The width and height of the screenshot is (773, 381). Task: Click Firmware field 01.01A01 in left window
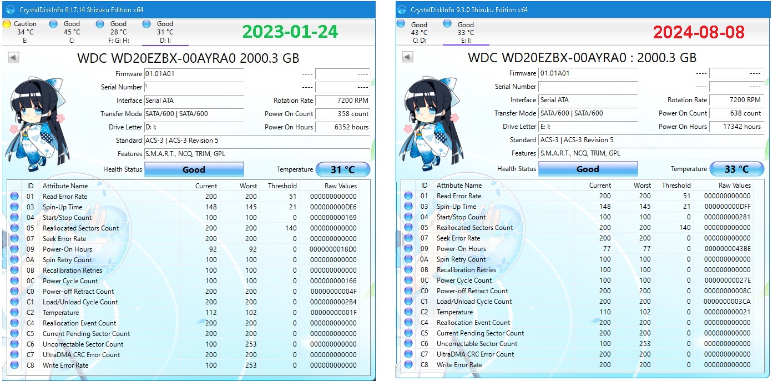coord(194,74)
